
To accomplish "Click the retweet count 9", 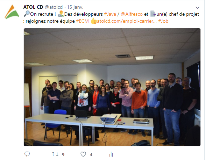I will click(63, 155).
